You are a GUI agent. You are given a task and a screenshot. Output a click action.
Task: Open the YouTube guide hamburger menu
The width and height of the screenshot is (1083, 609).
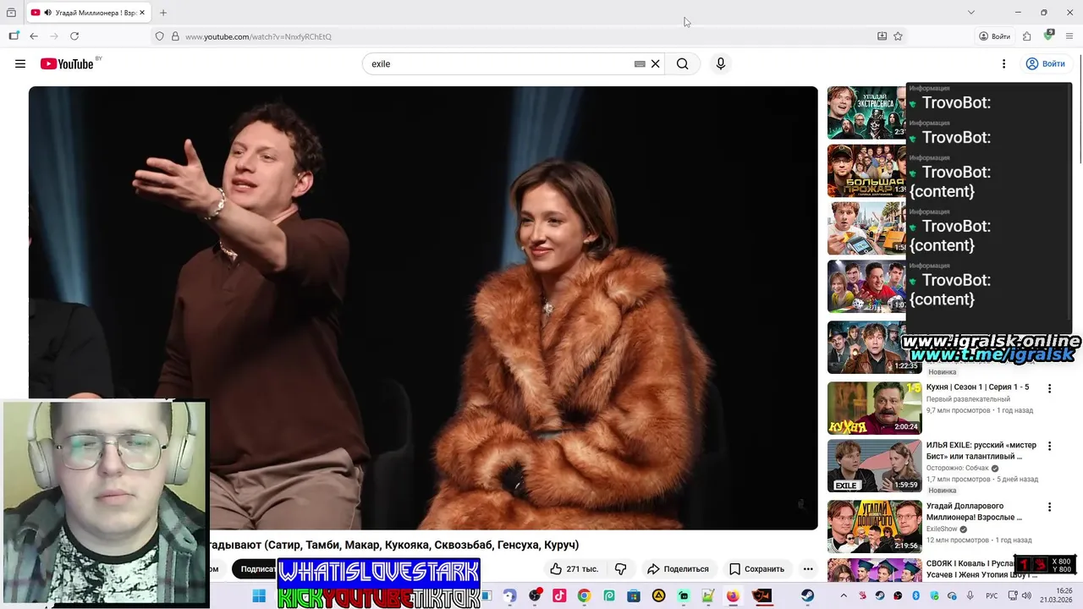coord(20,63)
